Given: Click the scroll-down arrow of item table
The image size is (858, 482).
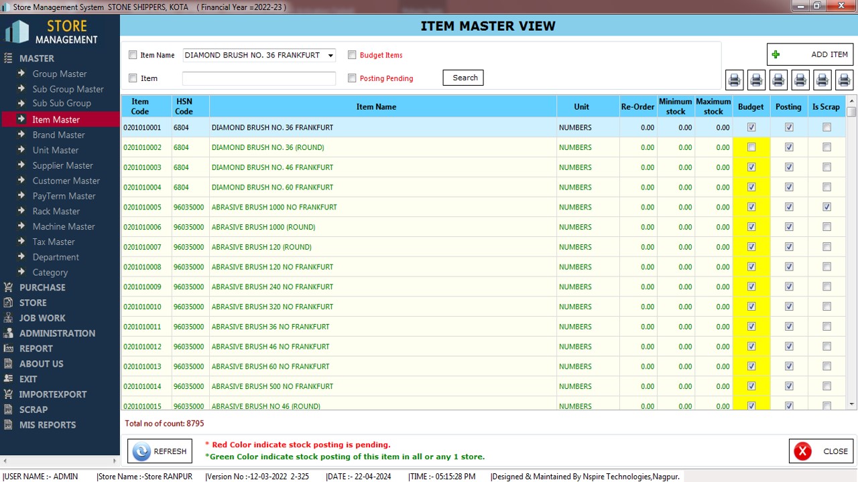Looking at the screenshot, I should pos(851,404).
